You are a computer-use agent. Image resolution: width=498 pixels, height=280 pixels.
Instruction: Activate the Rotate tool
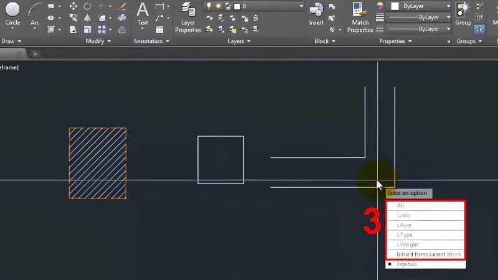tap(87, 6)
